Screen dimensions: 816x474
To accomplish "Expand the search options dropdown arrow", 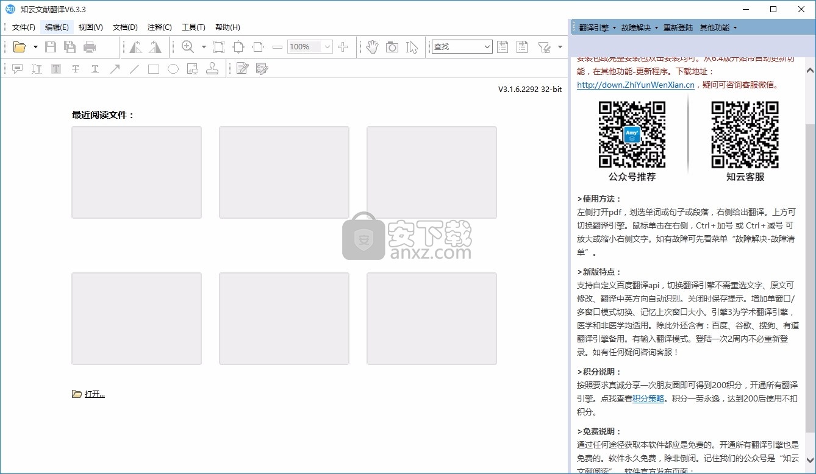I will [560, 47].
